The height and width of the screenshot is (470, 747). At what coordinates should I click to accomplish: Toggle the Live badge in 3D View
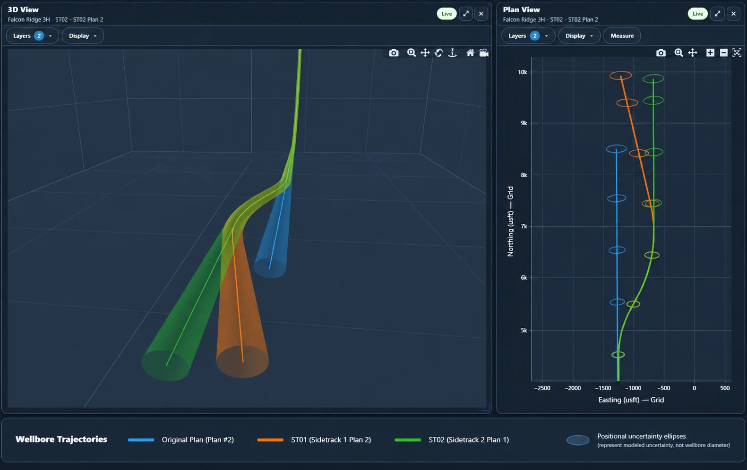click(446, 14)
